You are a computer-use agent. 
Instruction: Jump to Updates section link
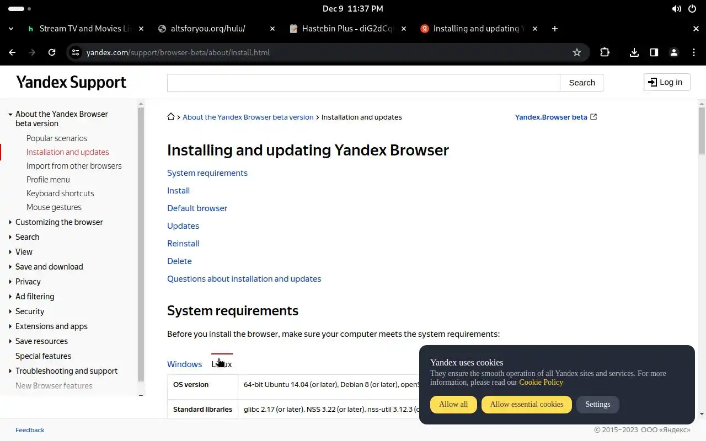click(x=183, y=226)
